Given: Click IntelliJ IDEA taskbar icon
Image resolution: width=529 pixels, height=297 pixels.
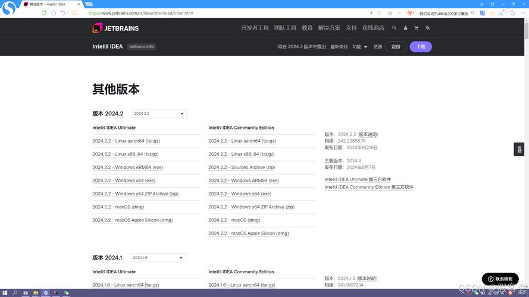Looking at the screenshot, I should click(56, 293).
